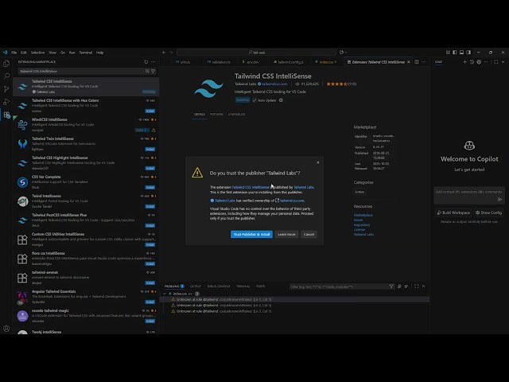Click Learn More in the trust dialog
509x382 pixels.
(286, 234)
